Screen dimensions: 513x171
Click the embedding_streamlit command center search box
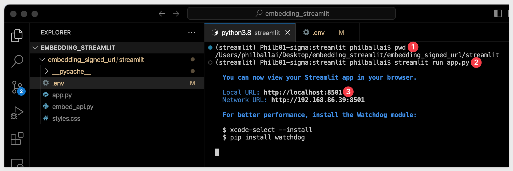pos(291,13)
